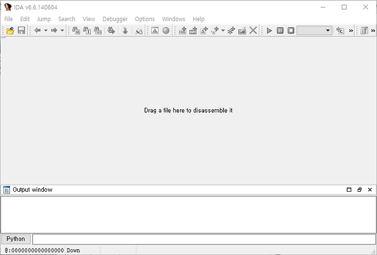Click the Output window title icon
This screenshot has width=377, height=255.
pos(6,190)
